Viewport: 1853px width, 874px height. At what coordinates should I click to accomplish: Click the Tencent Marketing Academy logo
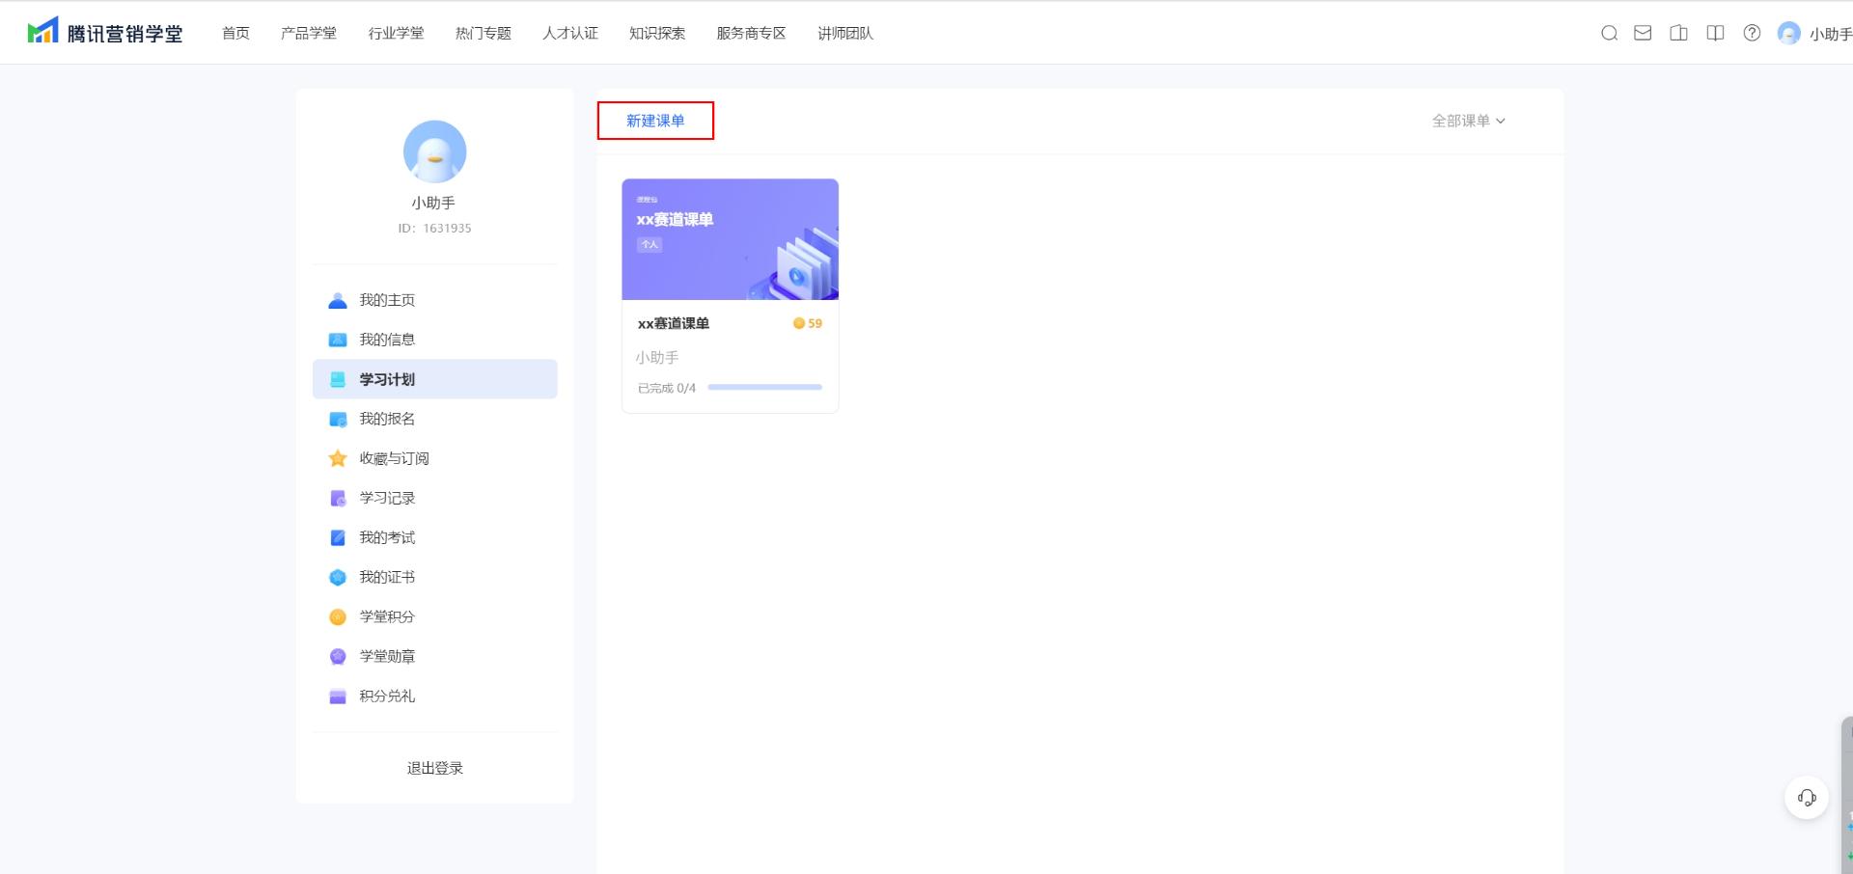click(105, 33)
